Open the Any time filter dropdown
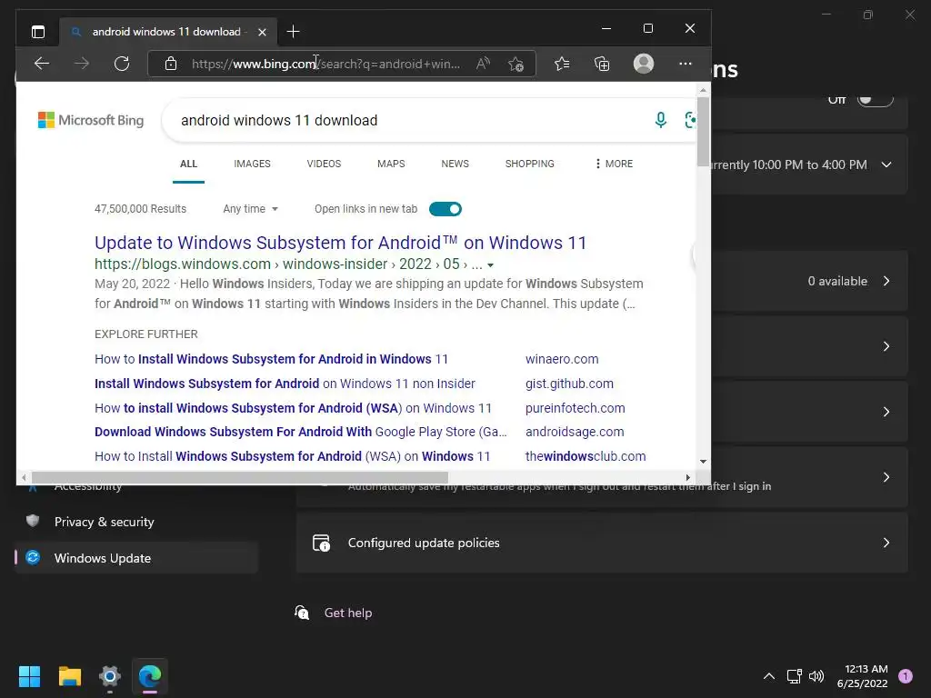This screenshot has height=698, width=931. [251, 209]
